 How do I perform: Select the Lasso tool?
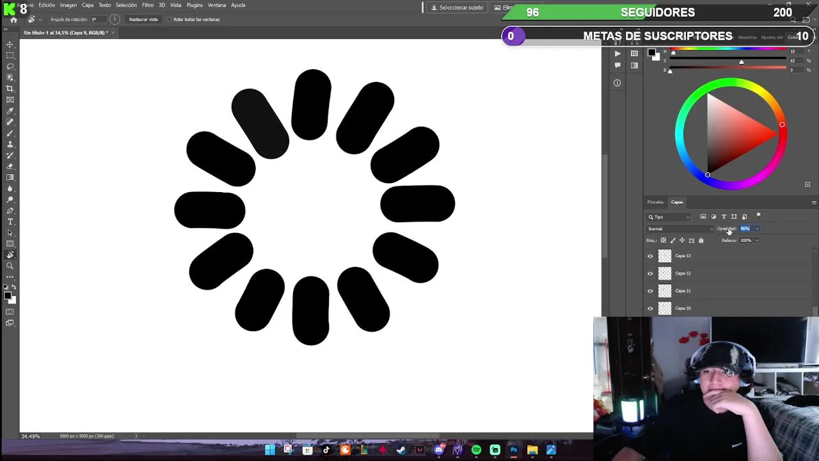click(10, 67)
